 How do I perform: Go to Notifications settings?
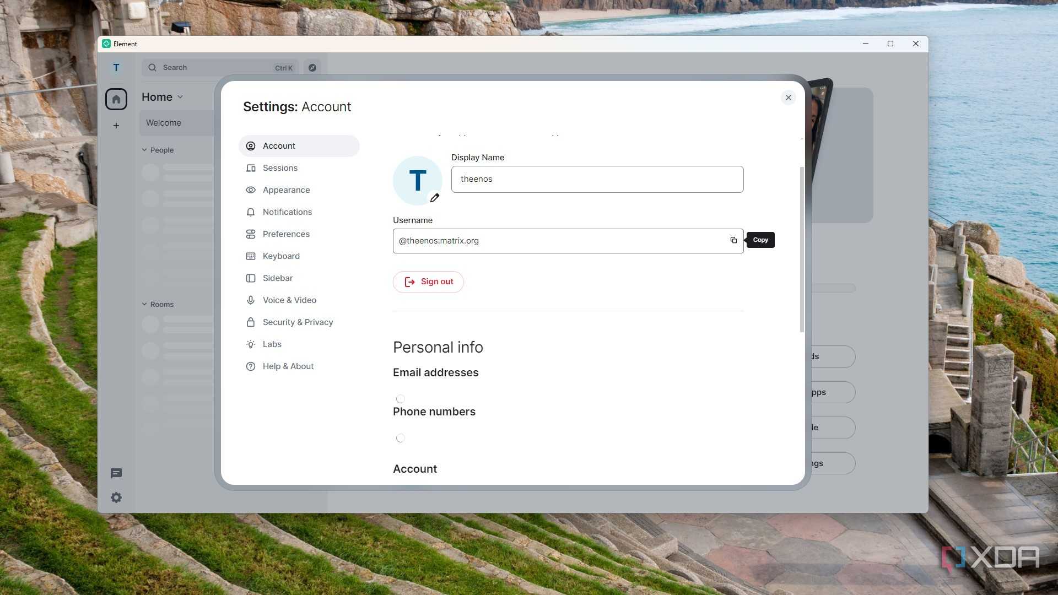pos(299,212)
